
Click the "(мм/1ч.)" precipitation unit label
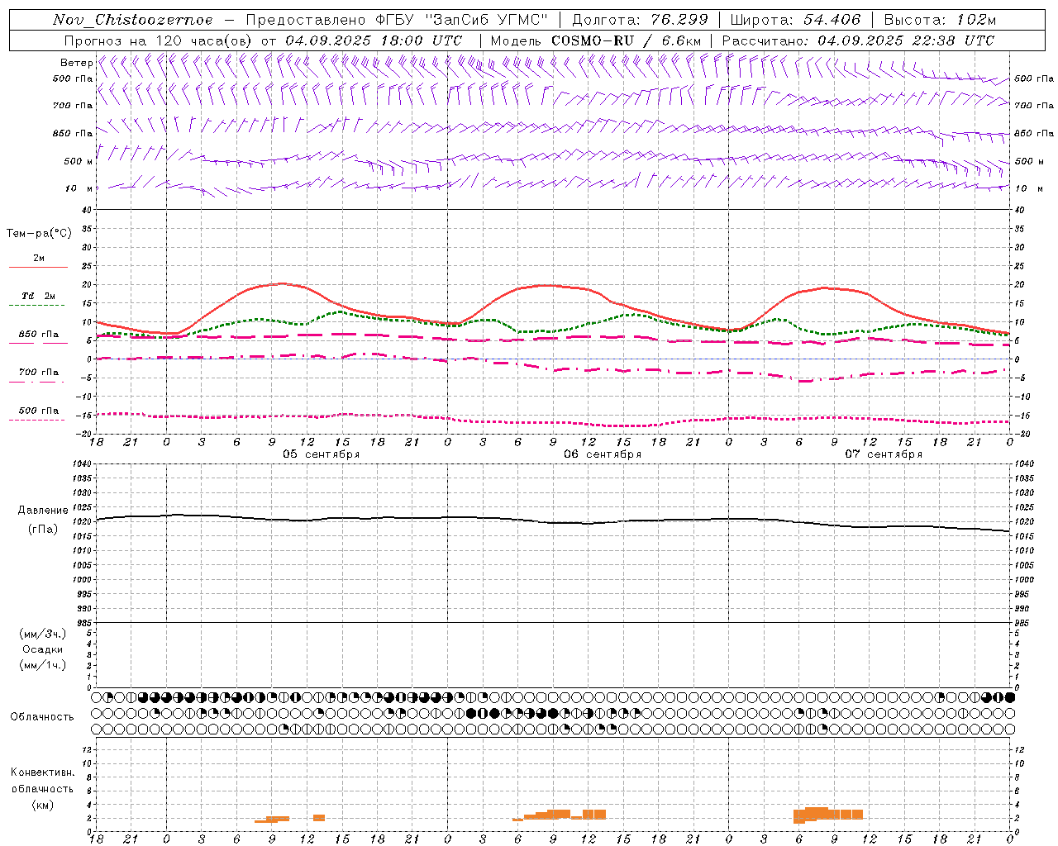[x=43, y=665]
